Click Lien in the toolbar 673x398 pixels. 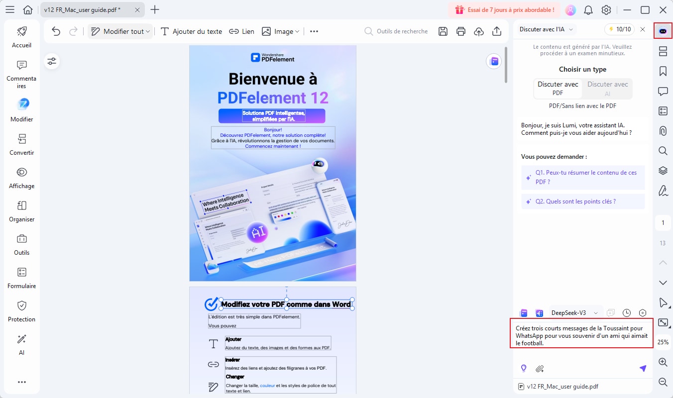point(242,31)
